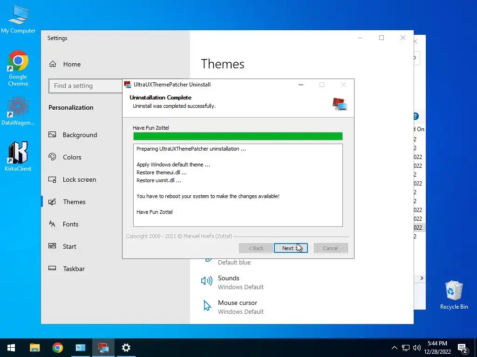Click UltraUXThemePatcher icon in dialog header
This screenshot has width=477, height=357.
[340, 104]
